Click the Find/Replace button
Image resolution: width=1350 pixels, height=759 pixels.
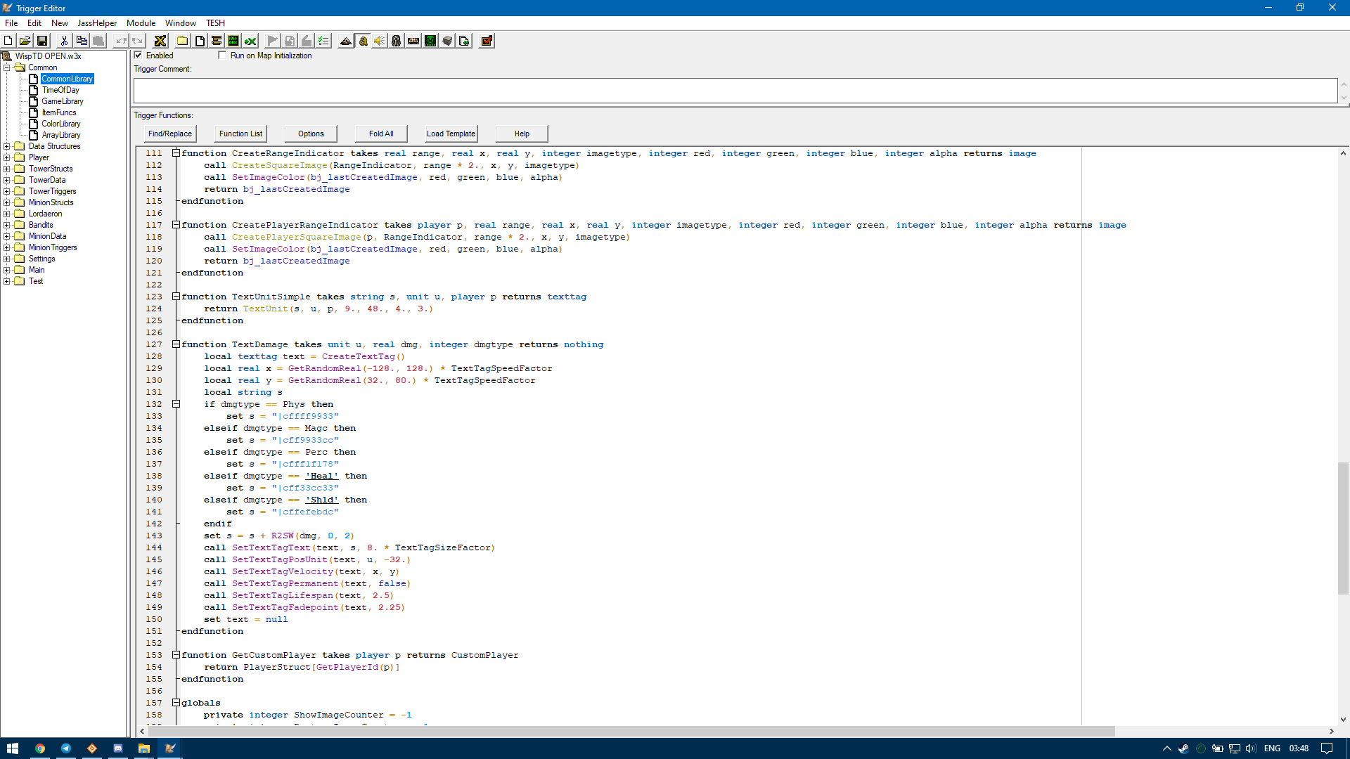pyautogui.click(x=169, y=134)
